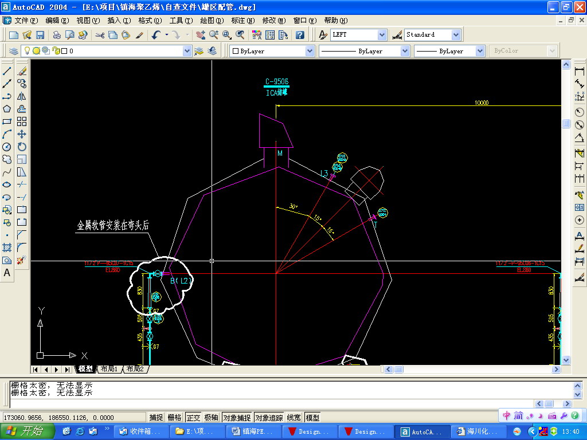Toggle 对象捕捉 object snap
The width and height of the screenshot is (587, 440).
(x=237, y=418)
